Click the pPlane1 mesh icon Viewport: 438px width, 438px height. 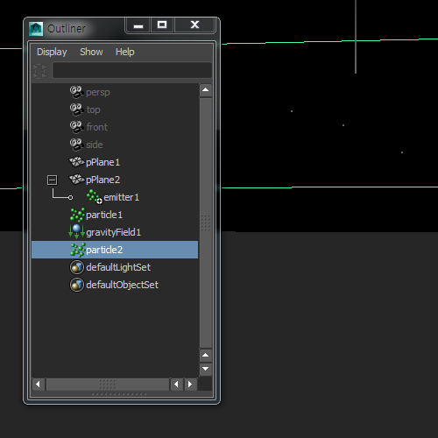pos(77,162)
